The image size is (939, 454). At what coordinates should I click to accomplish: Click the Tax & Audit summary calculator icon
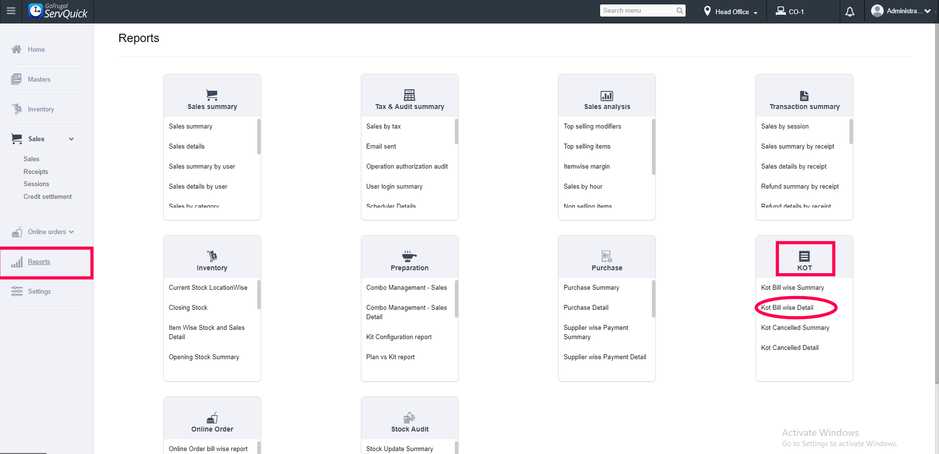coord(409,95)
